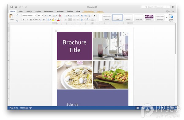Click the table move handle above the brochure
The width and height of the screenshot is (184, 120).
(56, 31)
